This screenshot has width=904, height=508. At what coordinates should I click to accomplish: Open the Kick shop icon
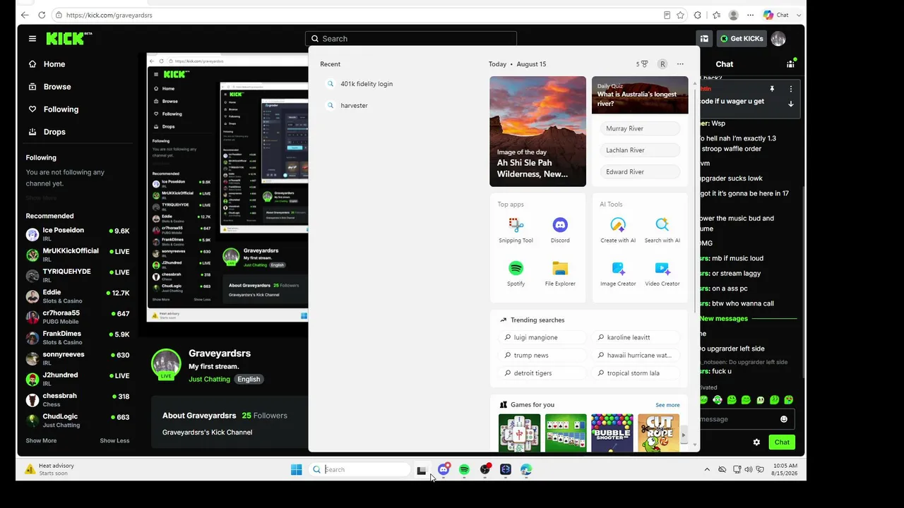704,39
